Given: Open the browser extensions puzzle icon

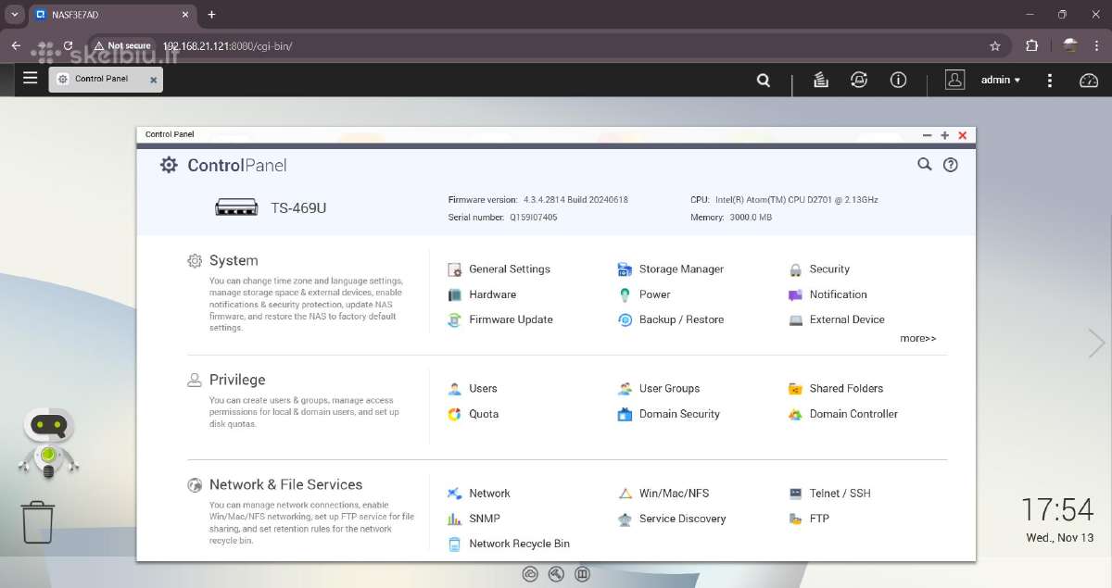Looking at the screenshot, I should (x=1031, y=45).
